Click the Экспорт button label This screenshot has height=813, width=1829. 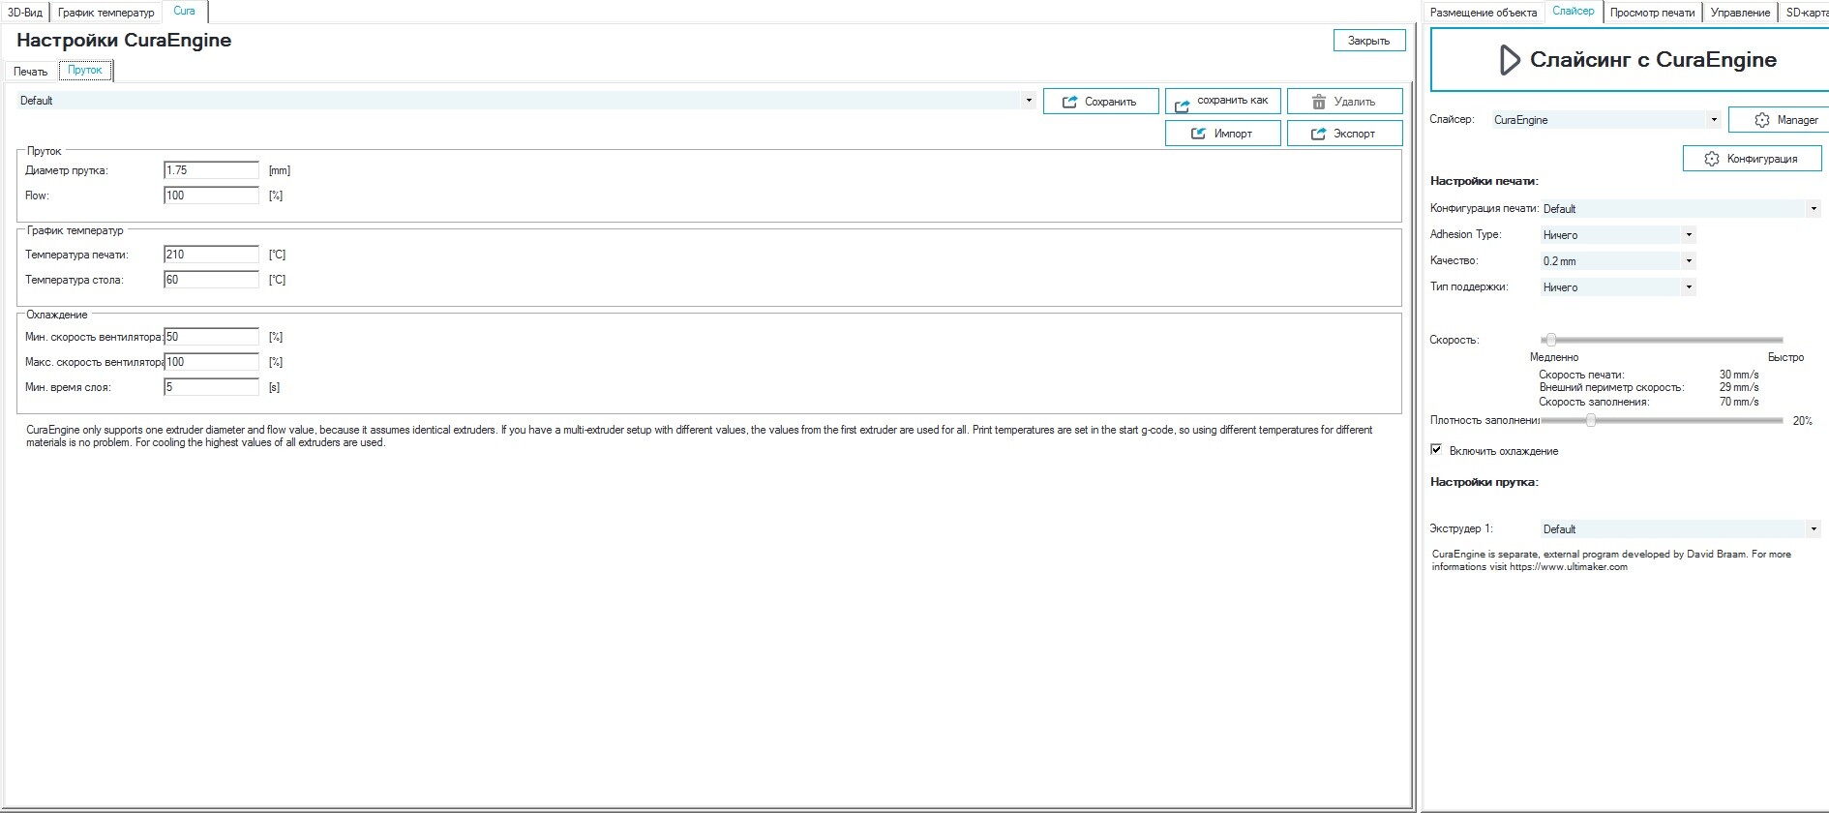1354,134
